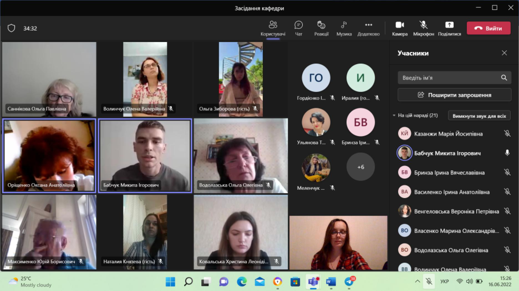Unmute with the Мікрофон button
519x291 pixels.
point(423,28)
